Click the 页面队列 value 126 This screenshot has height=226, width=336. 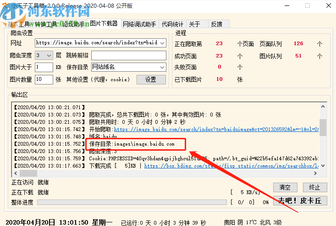(298, 43)
